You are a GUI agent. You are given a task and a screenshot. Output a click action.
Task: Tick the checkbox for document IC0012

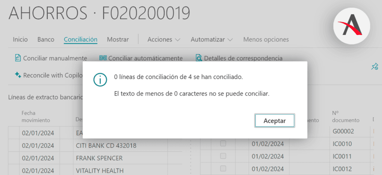coord(223,168)
